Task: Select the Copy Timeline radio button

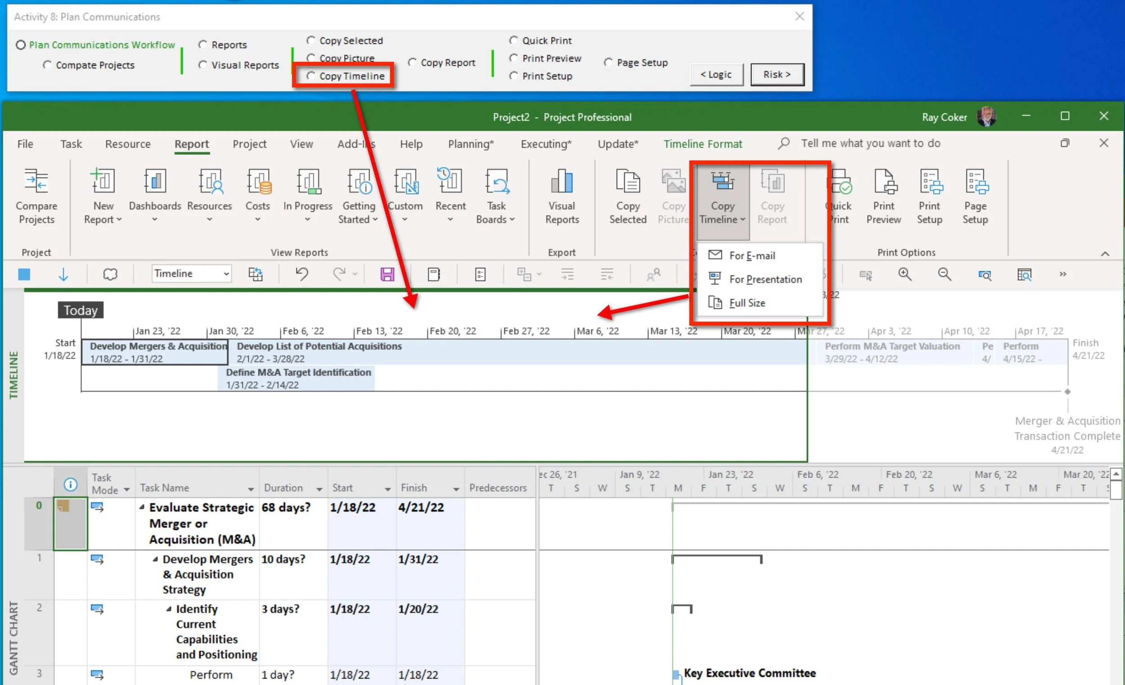Action: tap(311, 76)
